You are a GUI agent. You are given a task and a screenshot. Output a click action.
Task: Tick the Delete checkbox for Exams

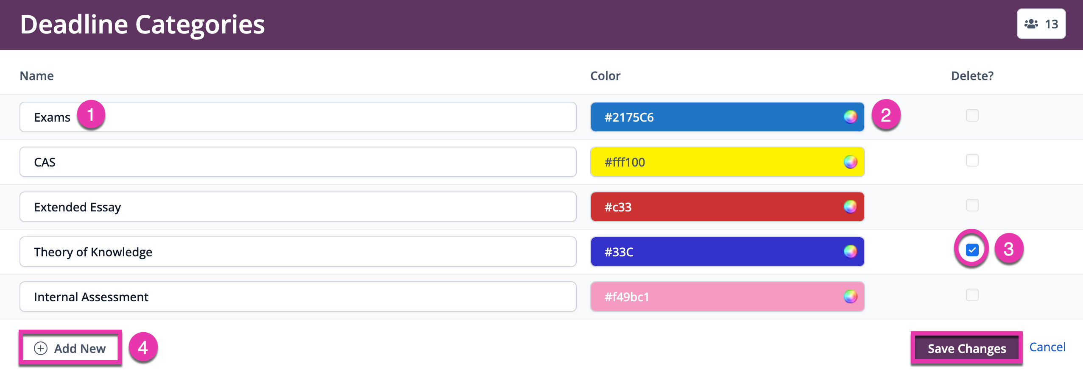click(972, 115)
